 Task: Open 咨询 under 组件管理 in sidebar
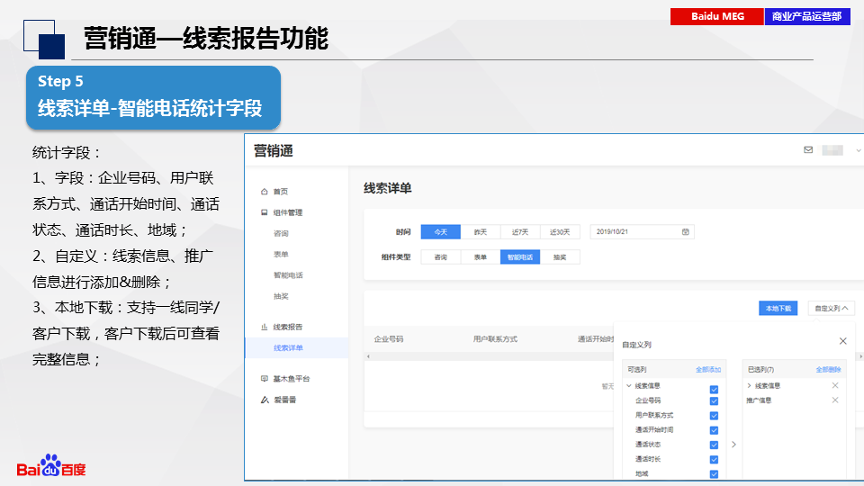coord(281,234)
